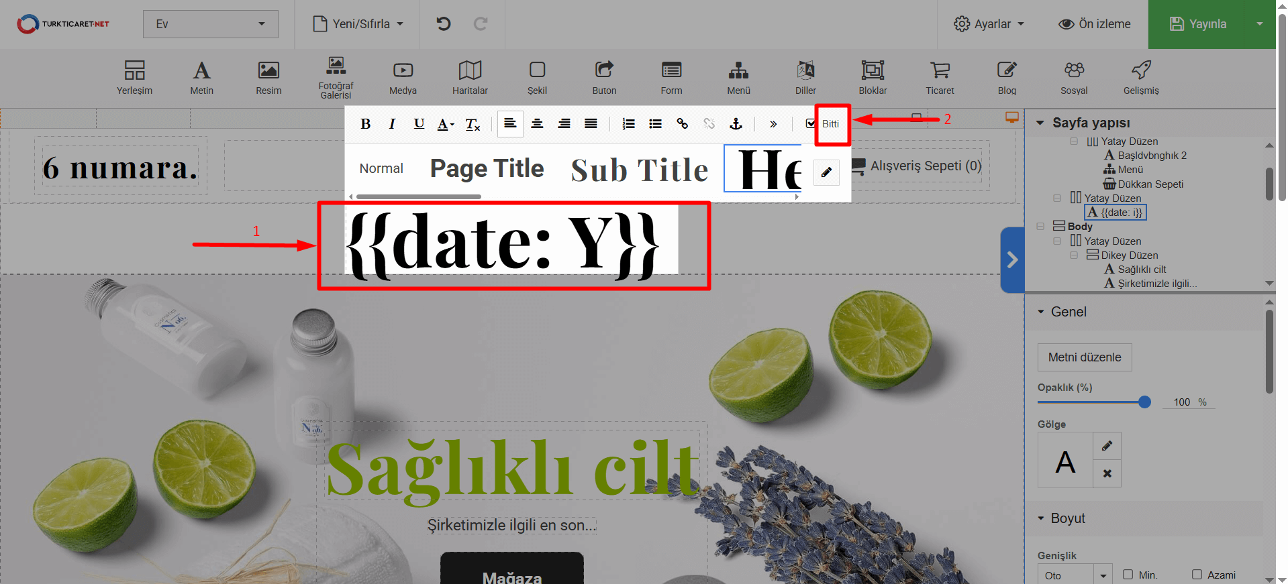1288x584 pixels.
Task: Open the Fotoğraf Galerisi tool
Action: (336, 78)
